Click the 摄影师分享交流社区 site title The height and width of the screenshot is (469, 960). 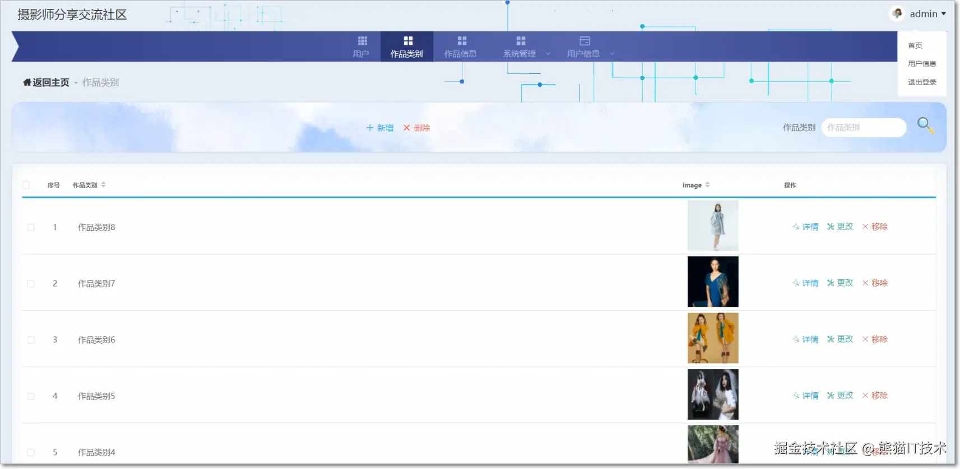coord(72,15)
